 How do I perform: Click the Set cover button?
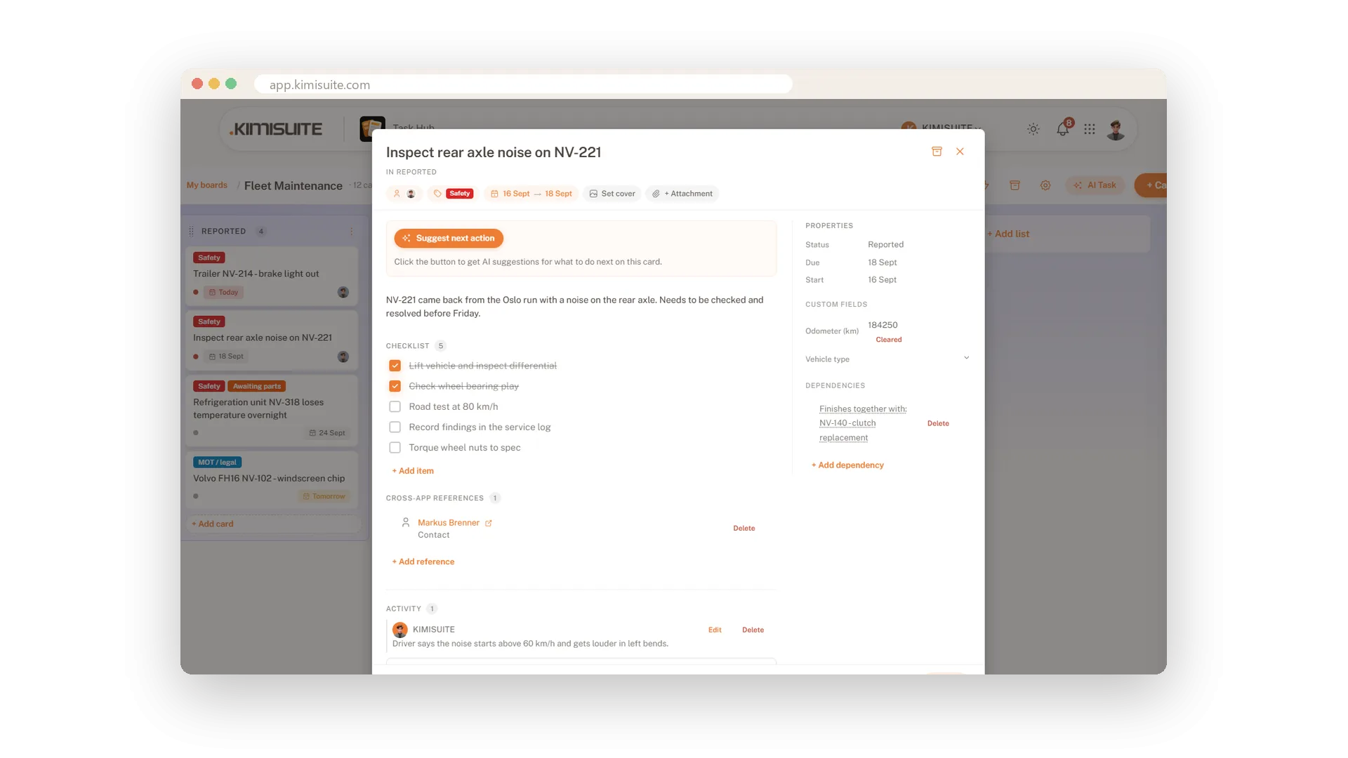click(612, 194)
